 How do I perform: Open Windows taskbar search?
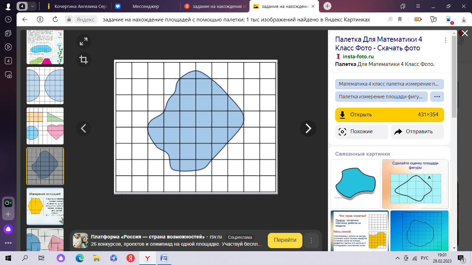click(25, 258)
